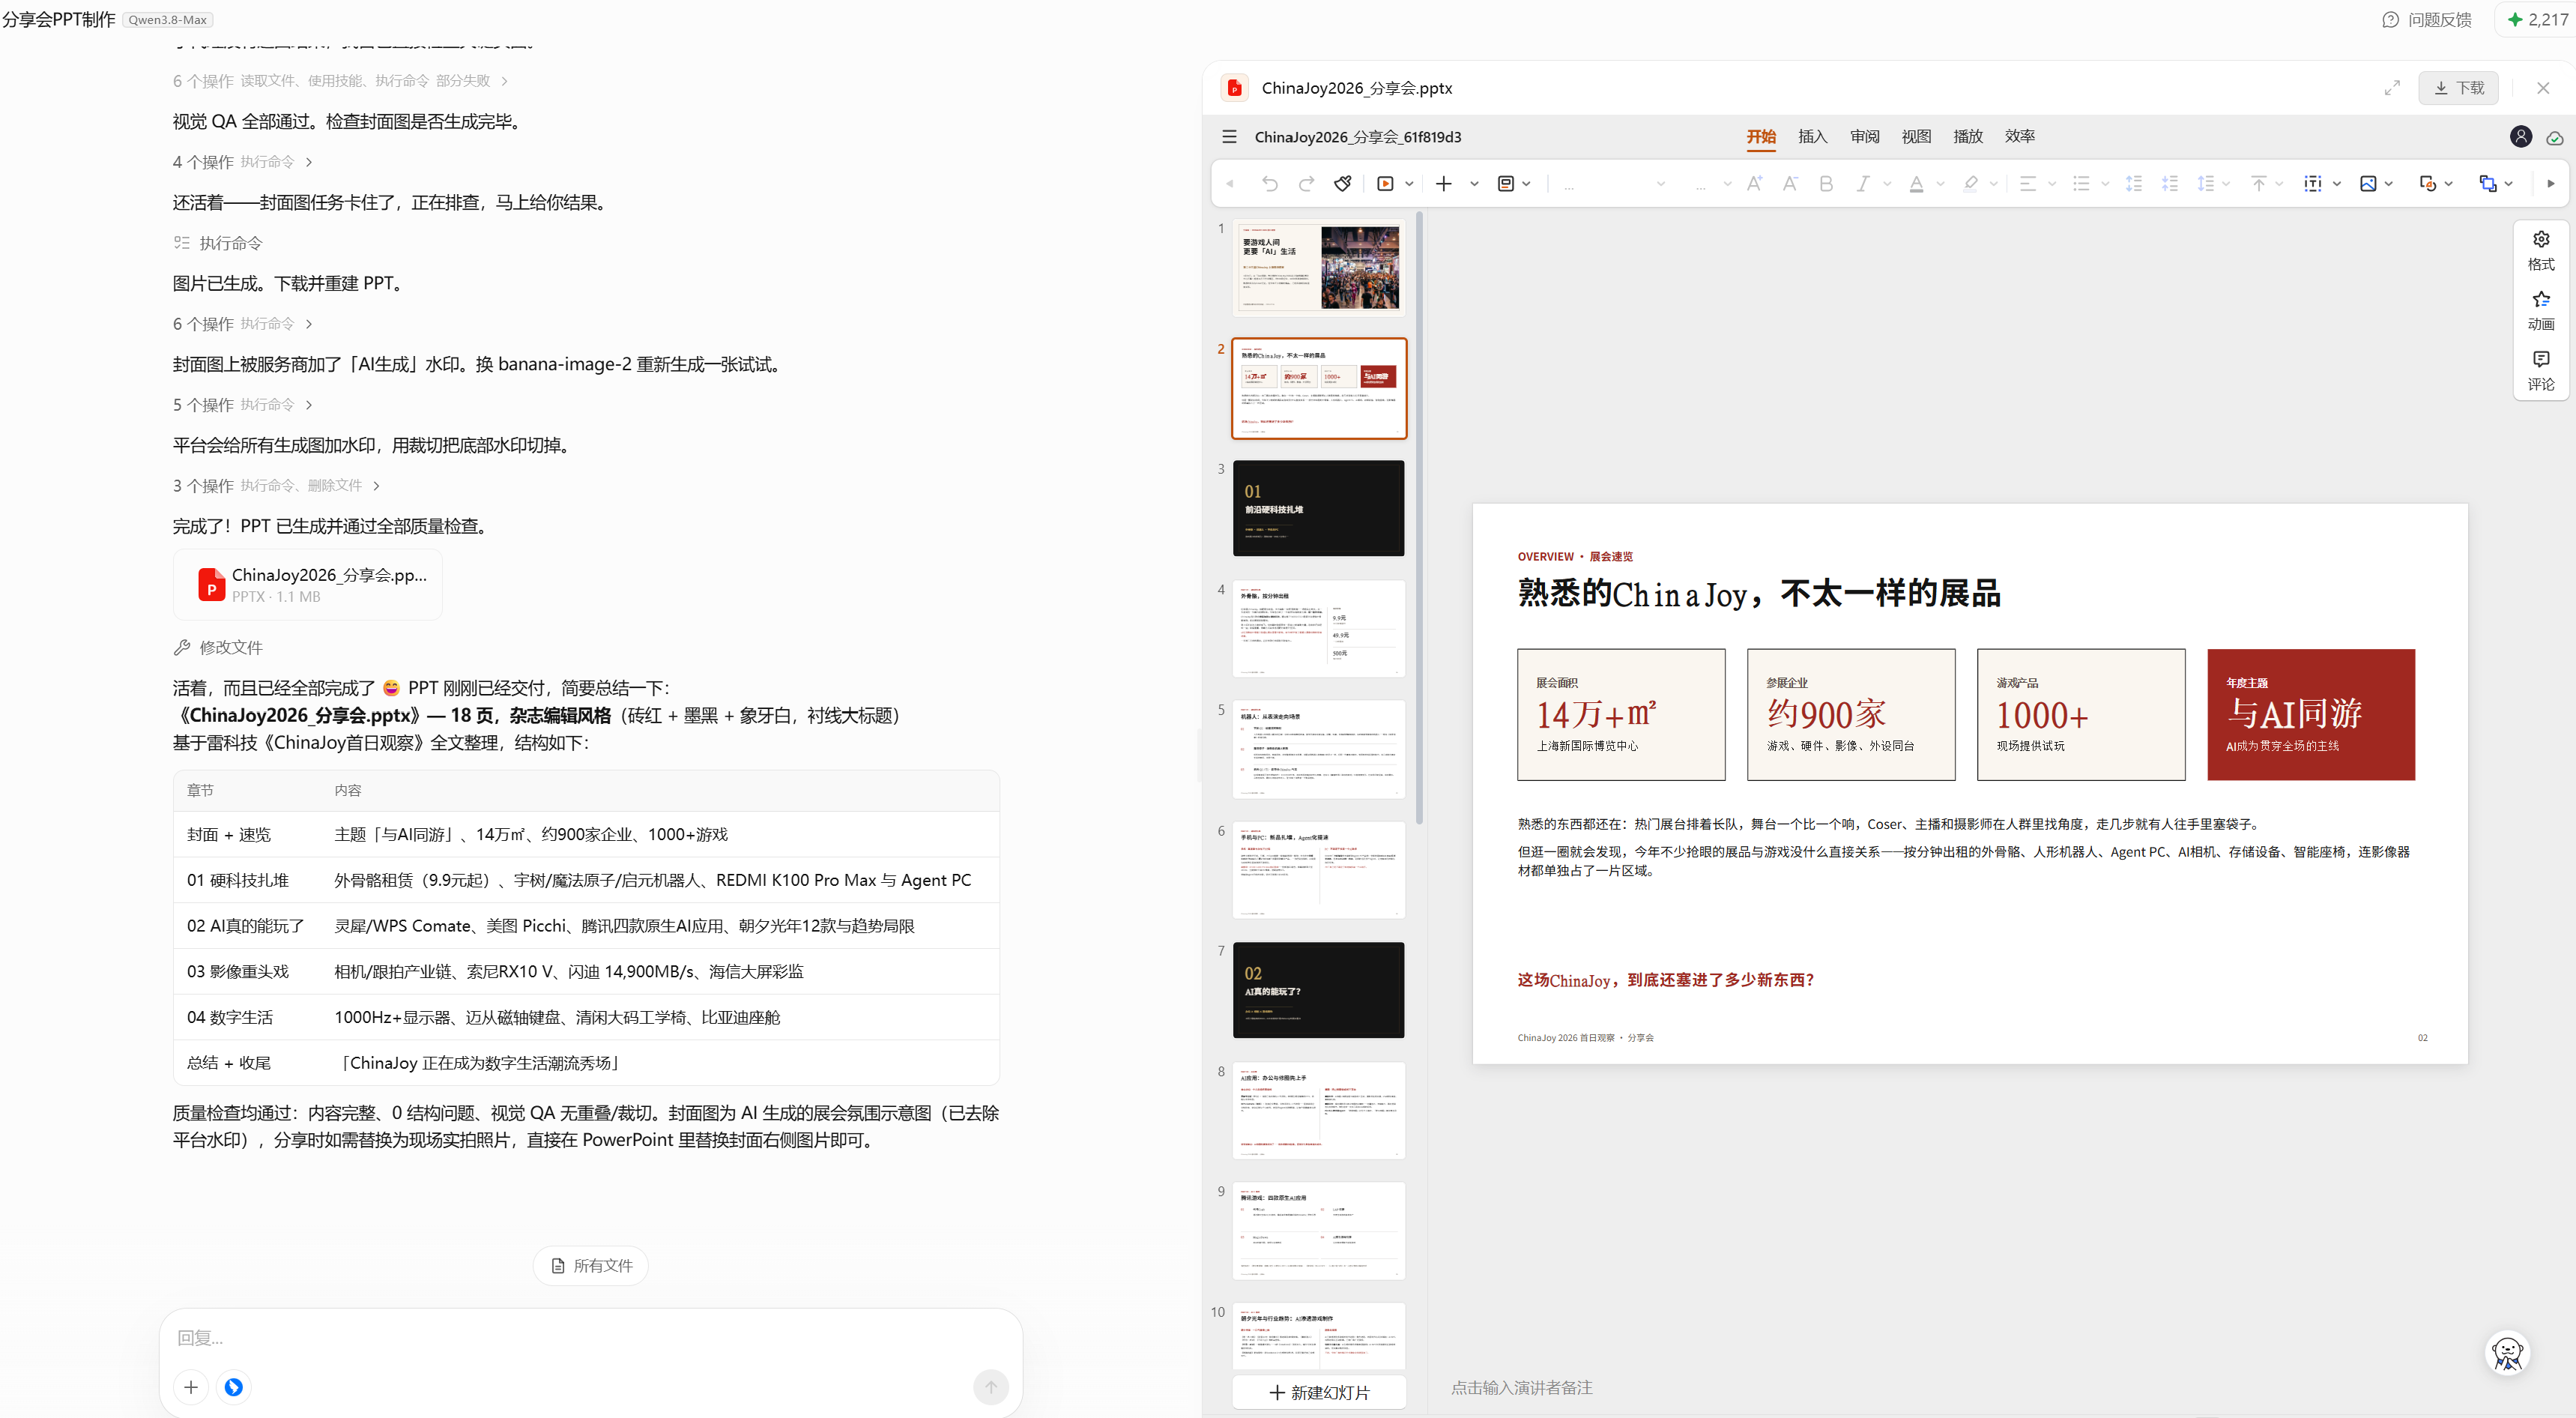The image size is (2576, 1418).
Task: Increase the font size
Action: (1754, 184)
